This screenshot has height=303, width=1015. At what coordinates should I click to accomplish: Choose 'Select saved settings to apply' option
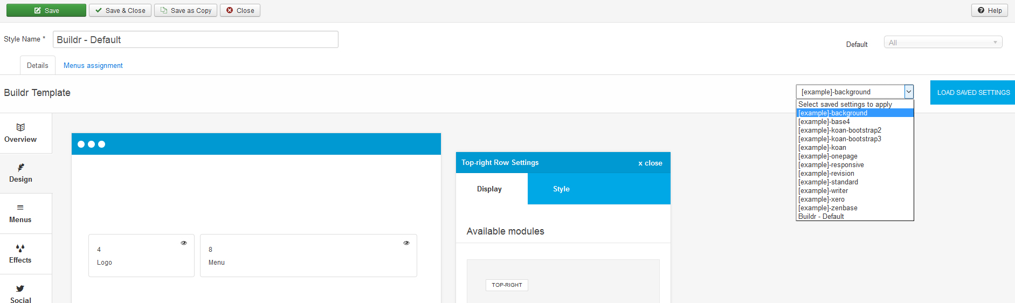tap(855, 105)
